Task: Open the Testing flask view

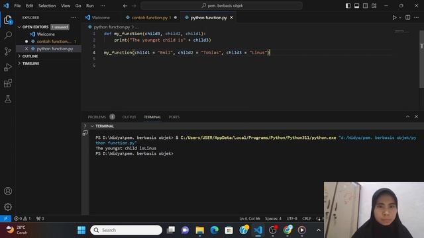Action: click(8, 99)
